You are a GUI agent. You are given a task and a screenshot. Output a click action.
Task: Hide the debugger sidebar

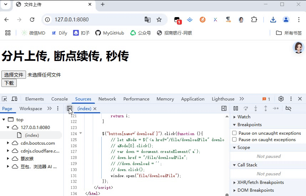(x=224, y=108)
